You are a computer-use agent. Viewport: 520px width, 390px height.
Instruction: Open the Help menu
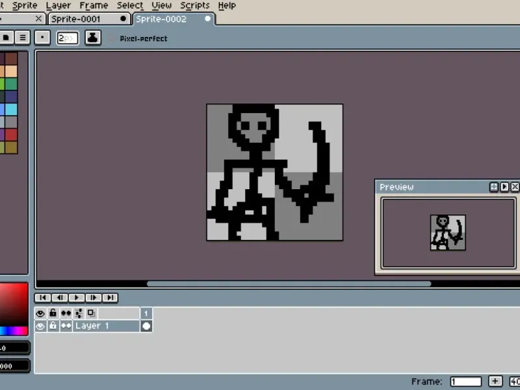click(227, 5)
